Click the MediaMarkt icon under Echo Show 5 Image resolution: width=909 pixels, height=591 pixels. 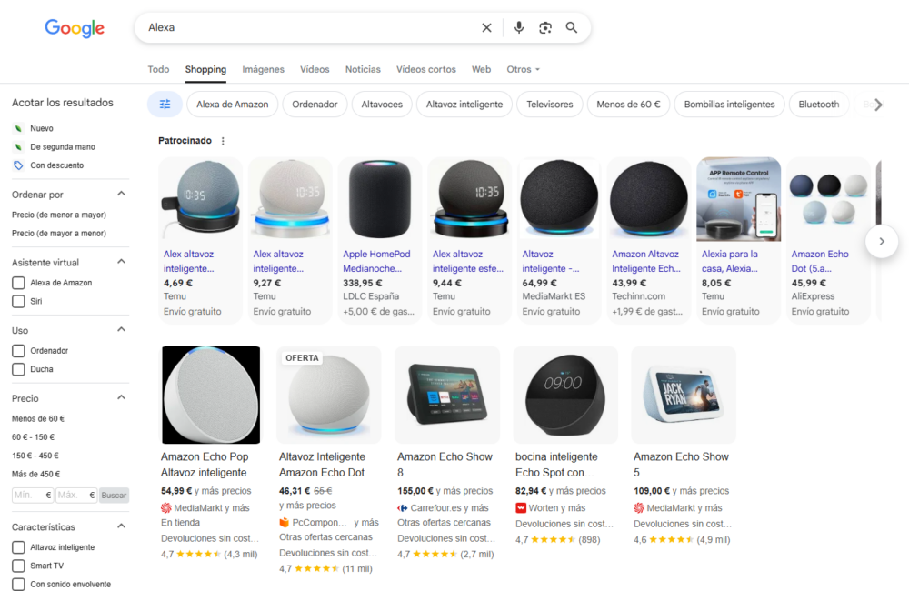(x=639, y=508)
